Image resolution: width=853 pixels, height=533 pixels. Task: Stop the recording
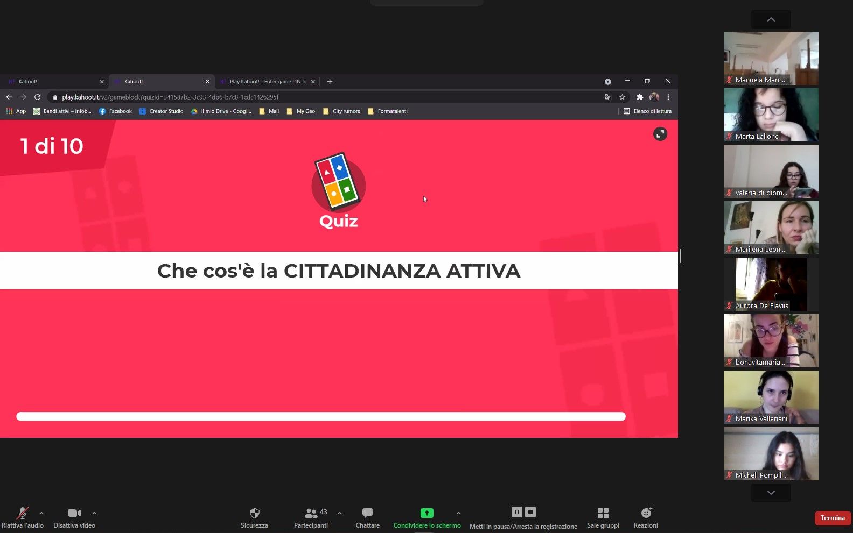[x=530, y=512]
